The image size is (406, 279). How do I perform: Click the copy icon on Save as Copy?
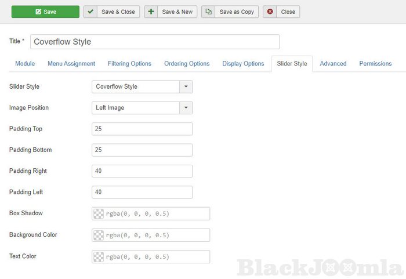click(209, 12)
